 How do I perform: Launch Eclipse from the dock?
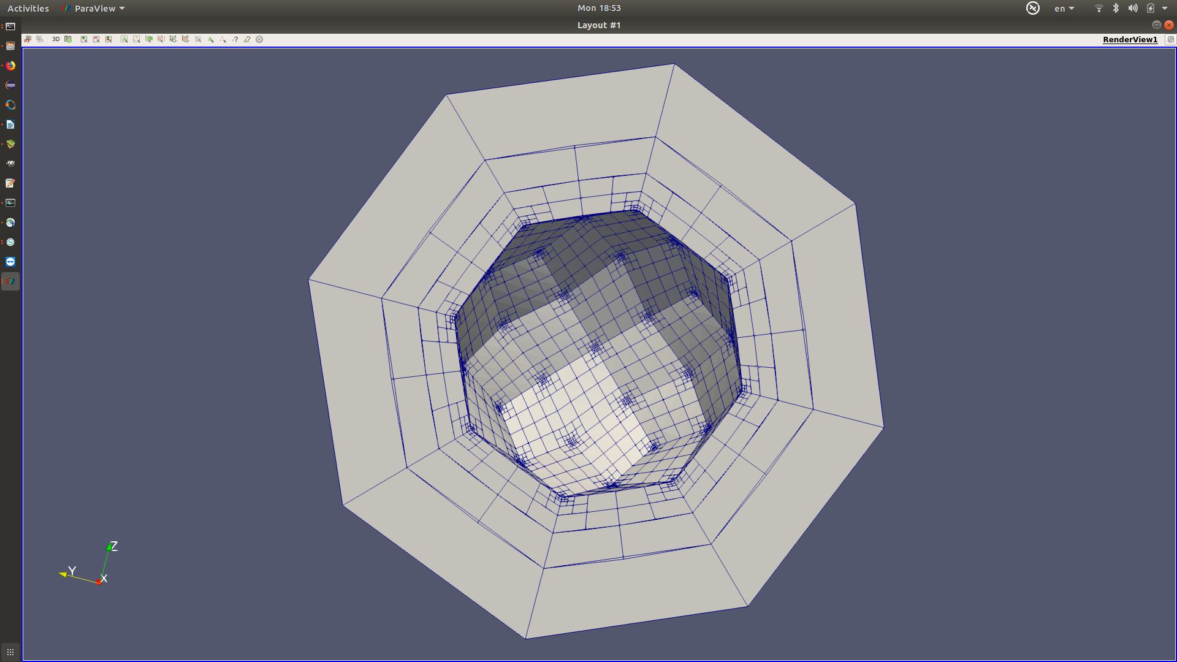point(10,85)
